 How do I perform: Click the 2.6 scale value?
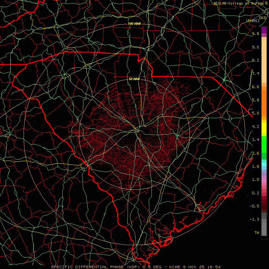256,153
